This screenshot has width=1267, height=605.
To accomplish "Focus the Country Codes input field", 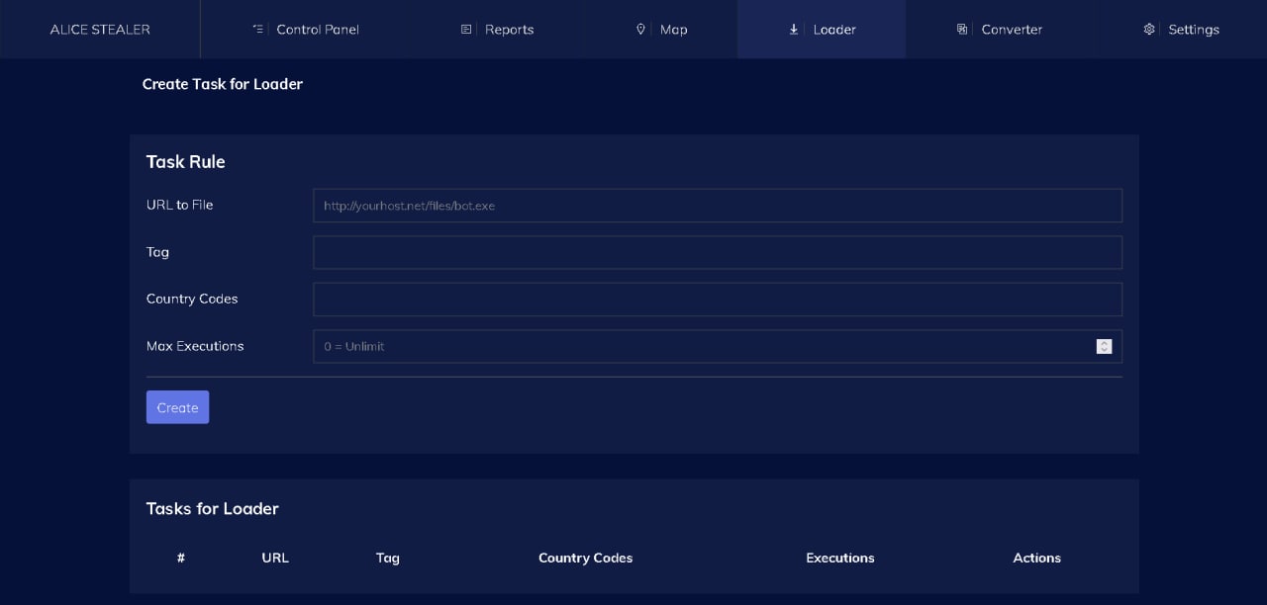I will tap(718, 300).
